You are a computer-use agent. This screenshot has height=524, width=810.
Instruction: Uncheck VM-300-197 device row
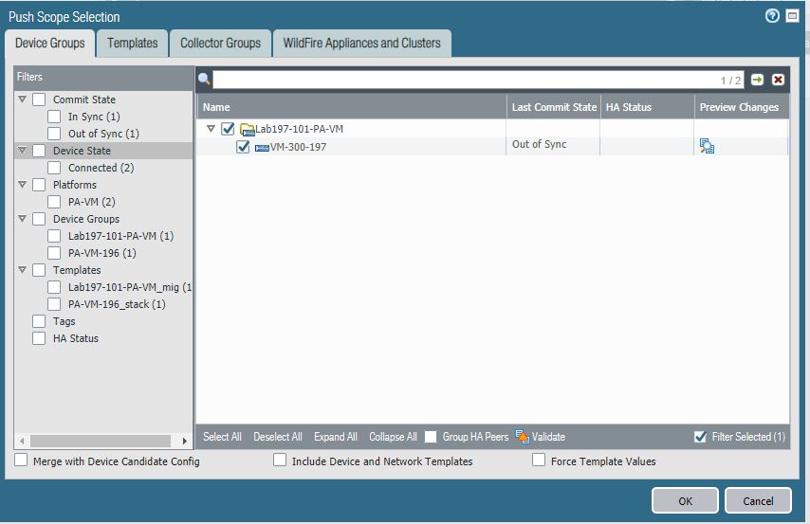tap(243, 147)
